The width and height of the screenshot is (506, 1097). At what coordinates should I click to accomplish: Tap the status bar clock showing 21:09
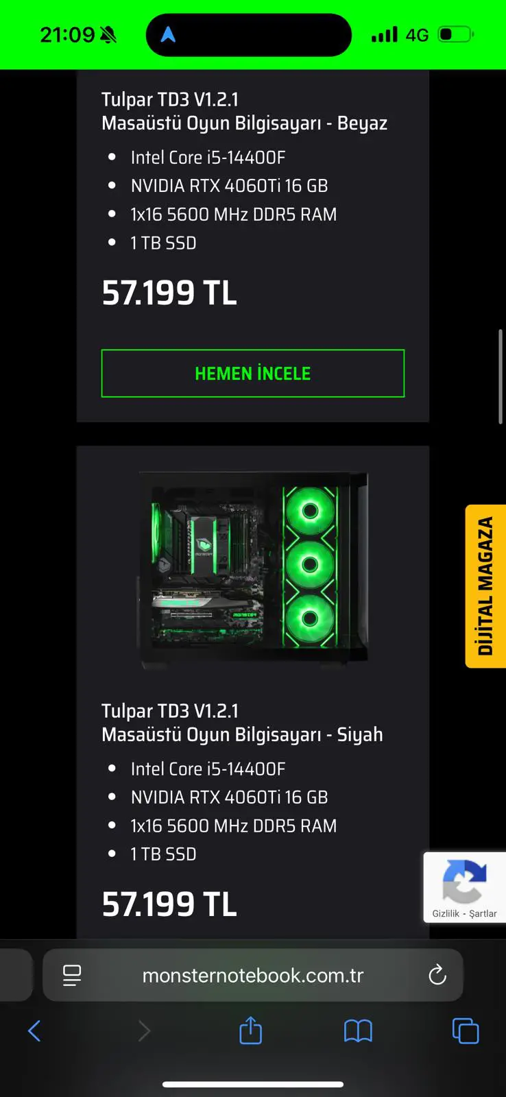point(67,34)
